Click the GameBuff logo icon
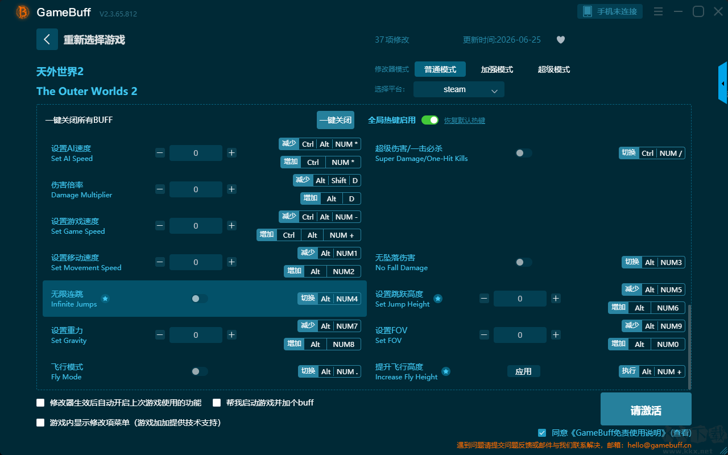The image size is (728, 455). coord(23,12)
